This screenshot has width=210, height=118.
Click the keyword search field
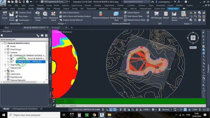tap(137, 2)
